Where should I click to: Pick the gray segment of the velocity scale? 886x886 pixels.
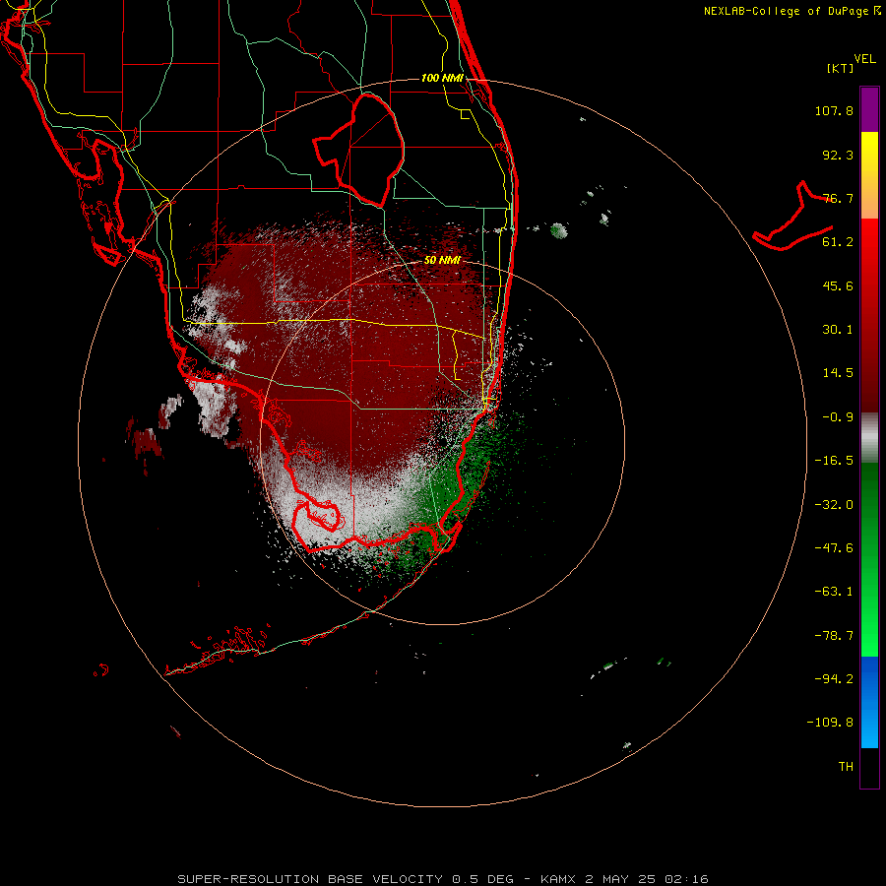(869, 438)
